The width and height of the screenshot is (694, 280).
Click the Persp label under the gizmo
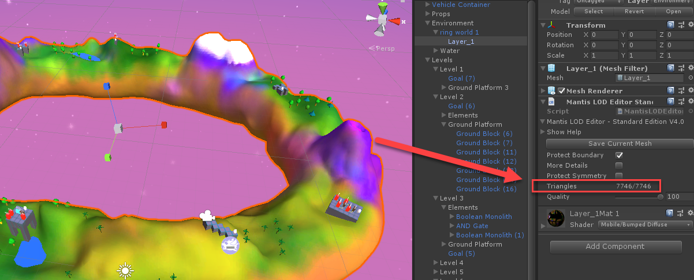point(385,48)
